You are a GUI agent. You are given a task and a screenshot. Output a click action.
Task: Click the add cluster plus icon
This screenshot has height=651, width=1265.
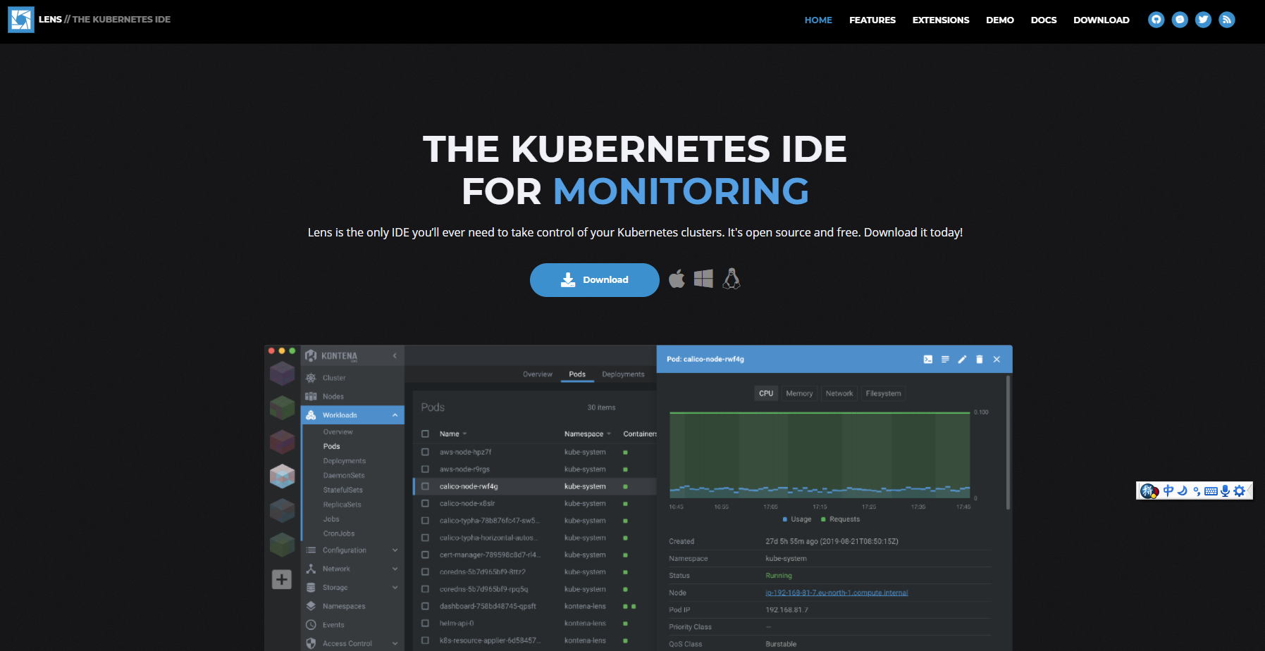coord(282,579)
